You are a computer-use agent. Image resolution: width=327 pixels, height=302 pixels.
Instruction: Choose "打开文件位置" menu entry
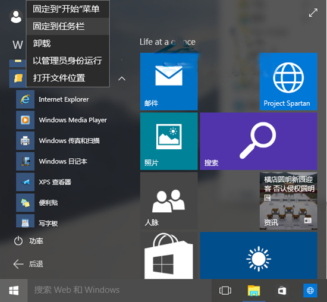point(68,78)
